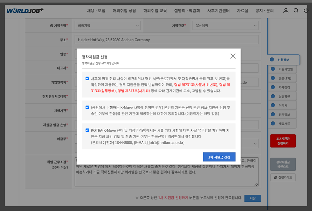Click the power logout icon
This screenshot has height=211, width=312.
(x=306, y=11)
